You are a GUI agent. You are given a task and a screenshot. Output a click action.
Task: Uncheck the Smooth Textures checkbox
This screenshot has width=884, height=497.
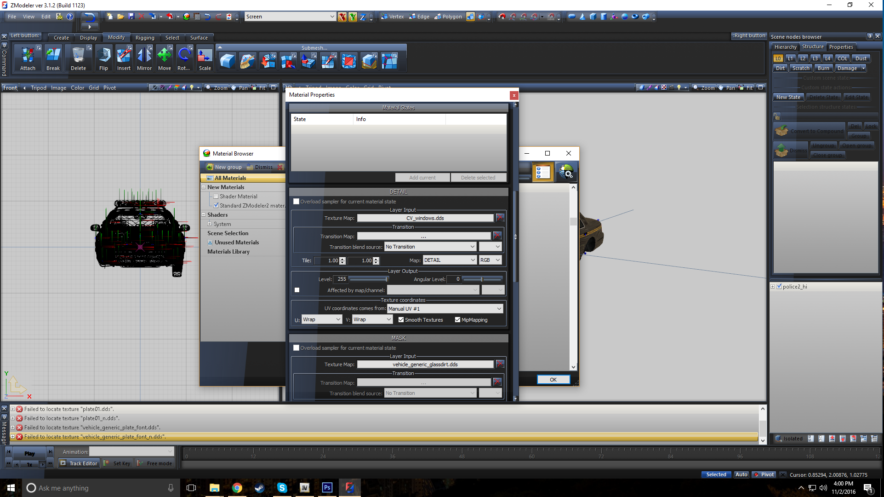coord(401,320)
